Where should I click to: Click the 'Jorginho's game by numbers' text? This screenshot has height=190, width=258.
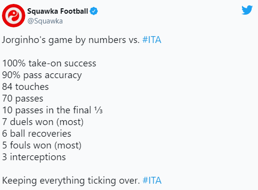click(64, 40)
